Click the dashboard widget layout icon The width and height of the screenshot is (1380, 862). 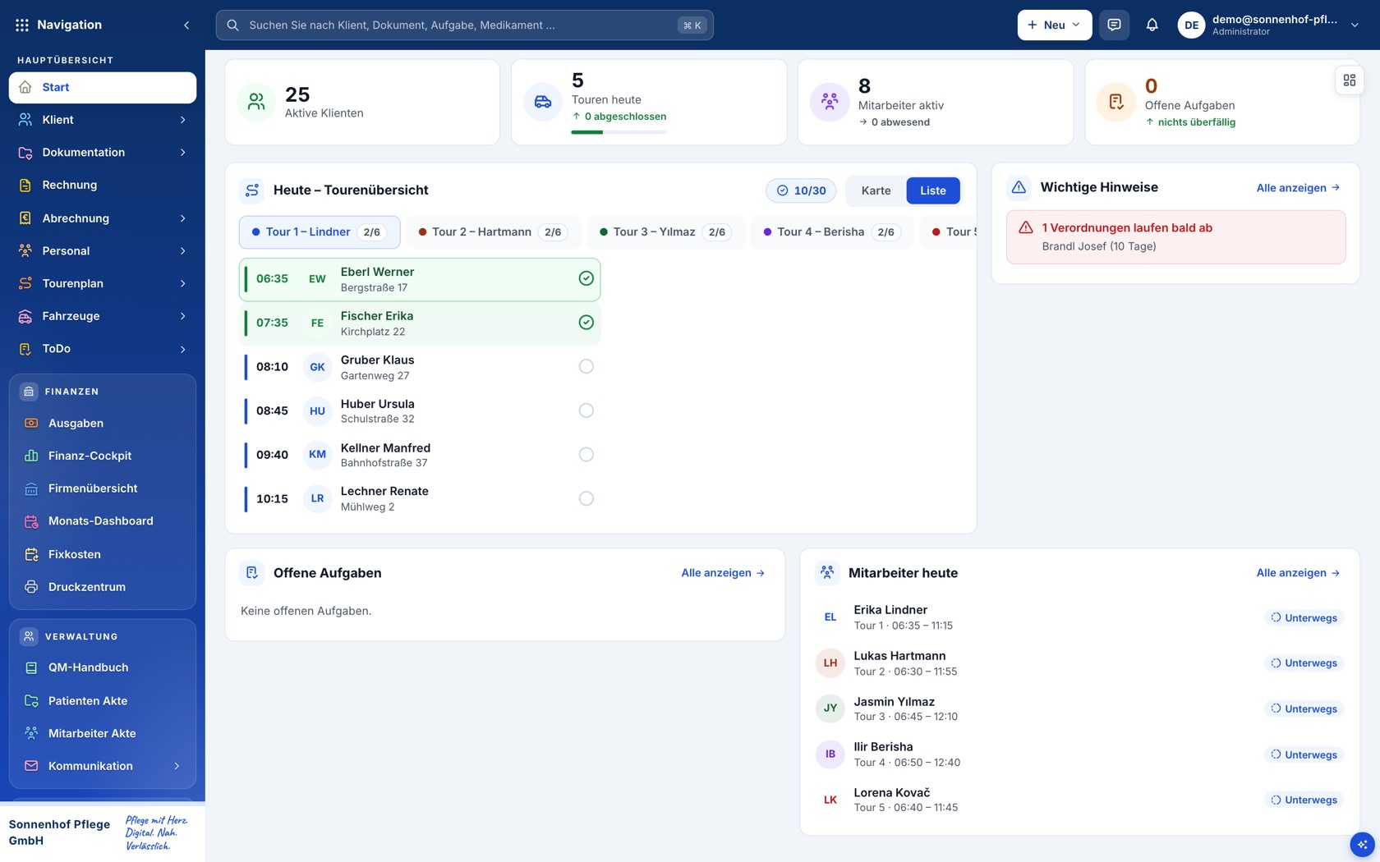point(1349,80)
